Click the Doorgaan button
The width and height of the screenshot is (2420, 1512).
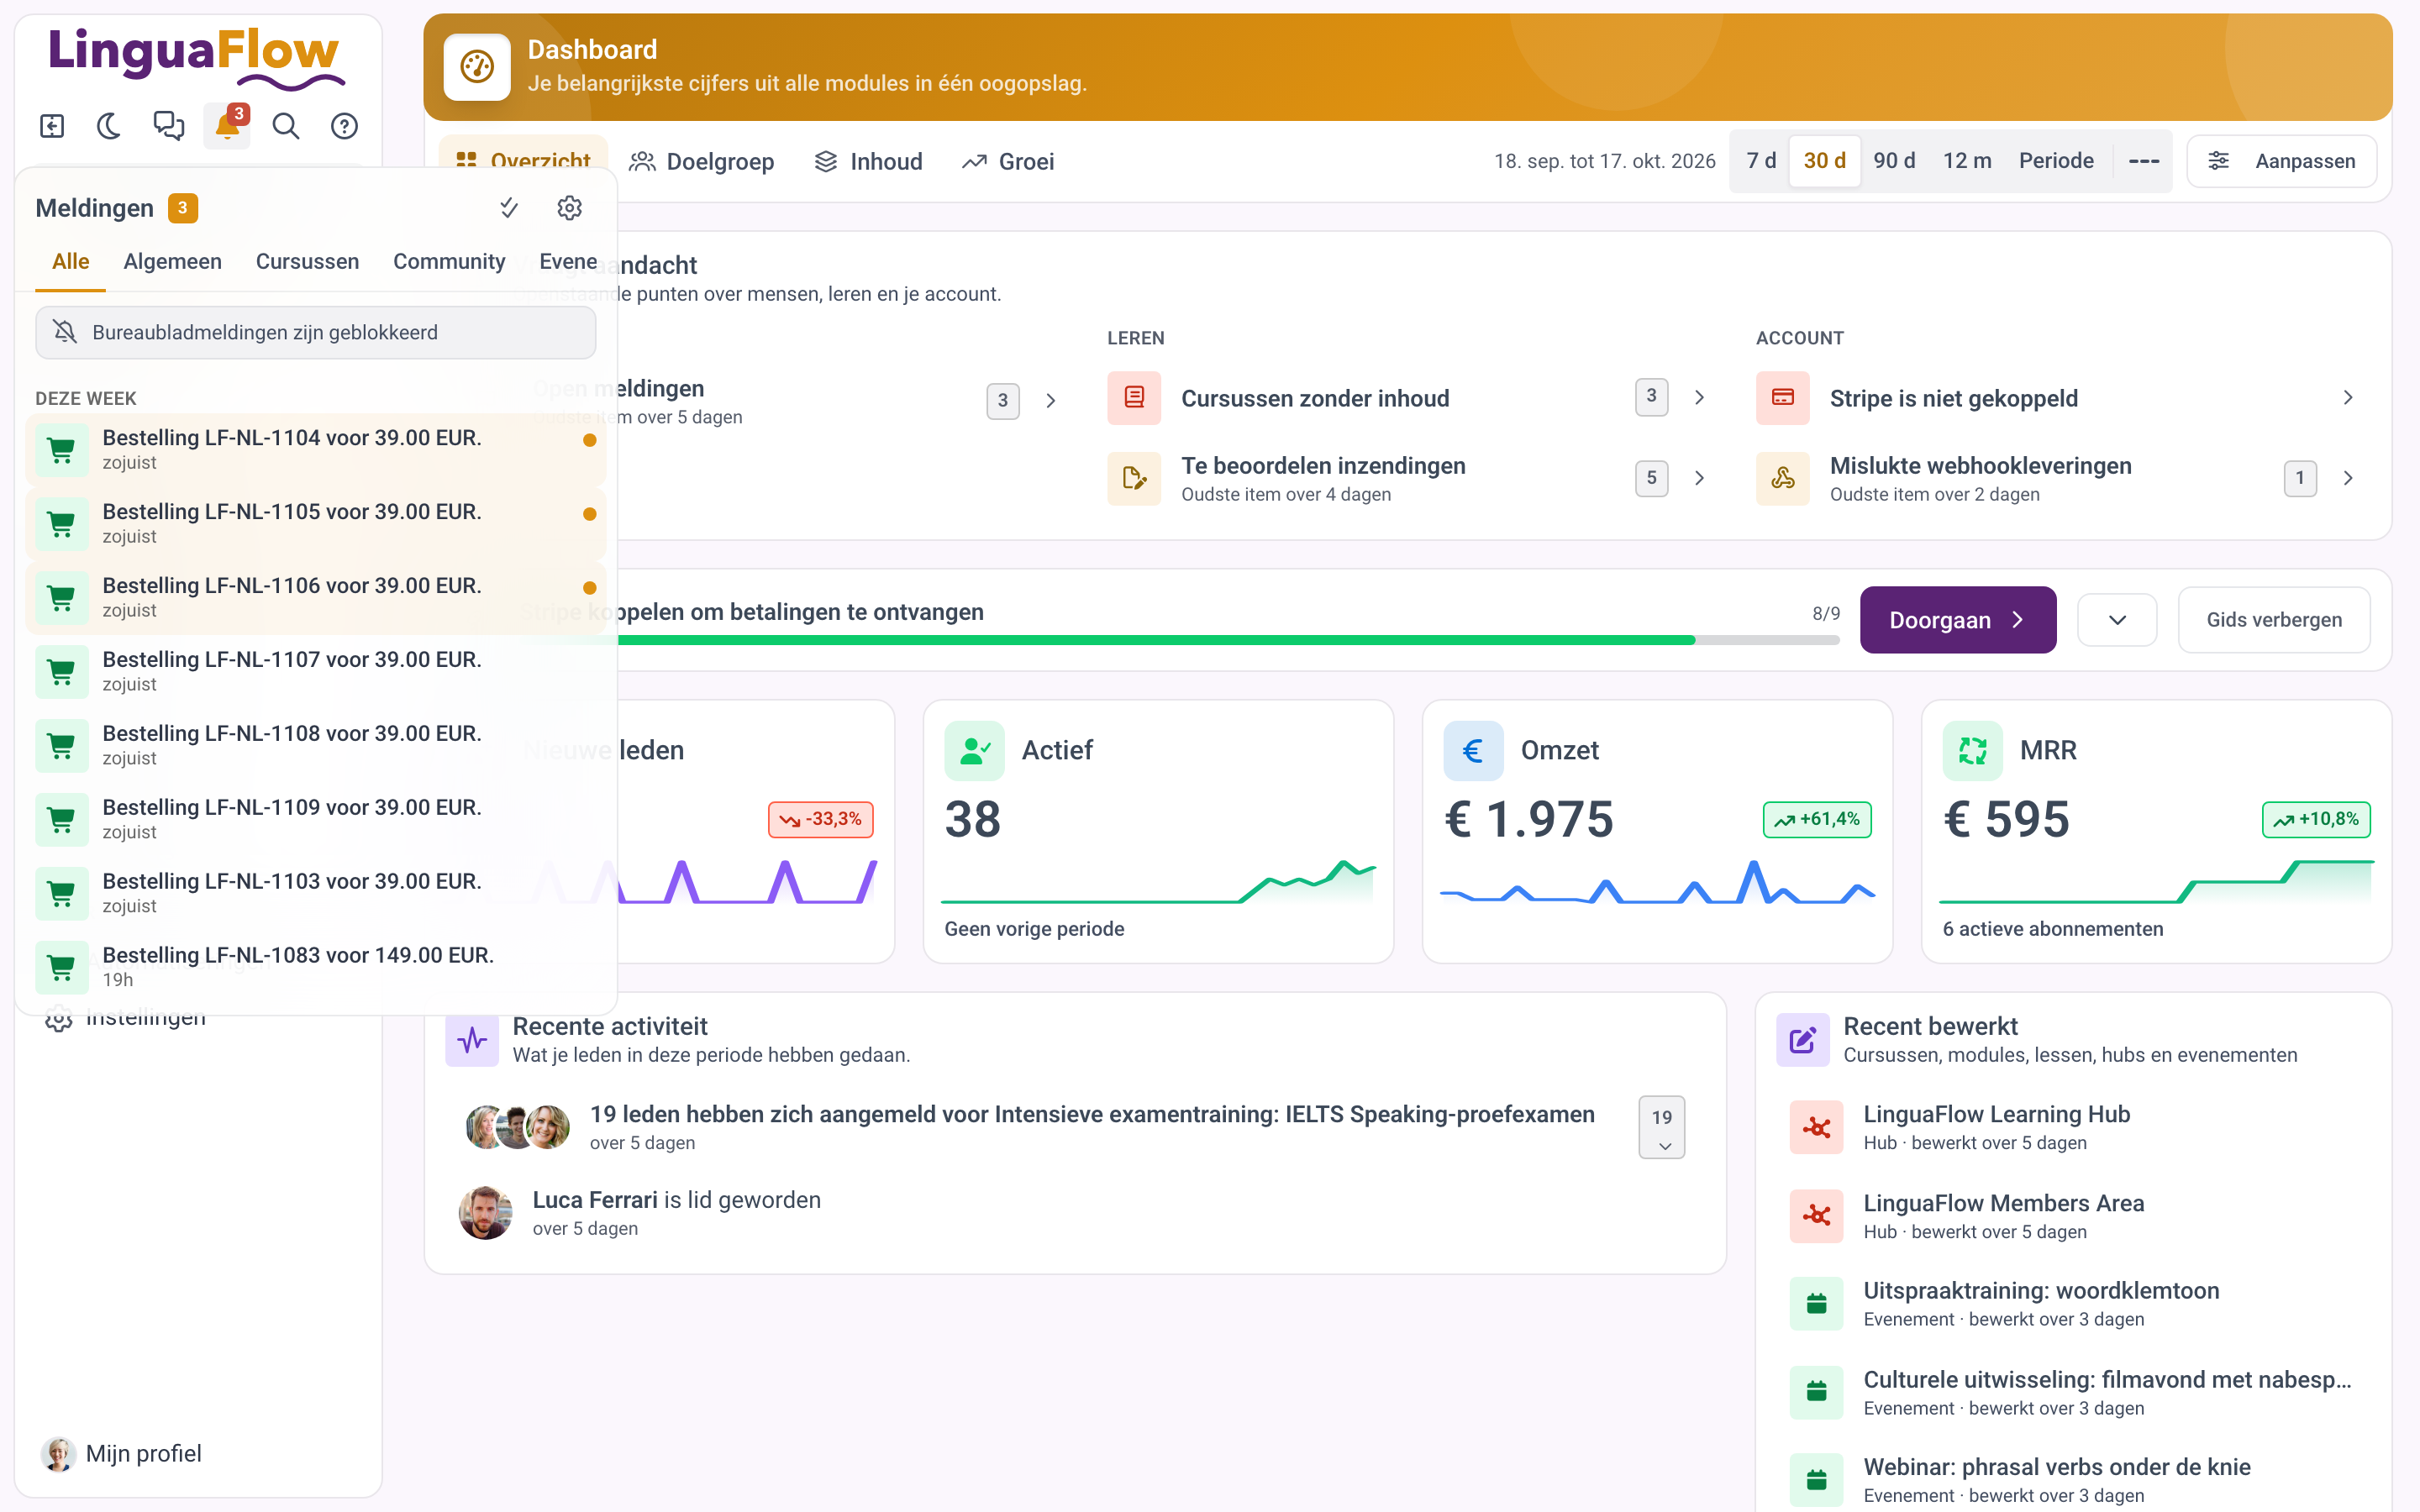(1958, 620)
